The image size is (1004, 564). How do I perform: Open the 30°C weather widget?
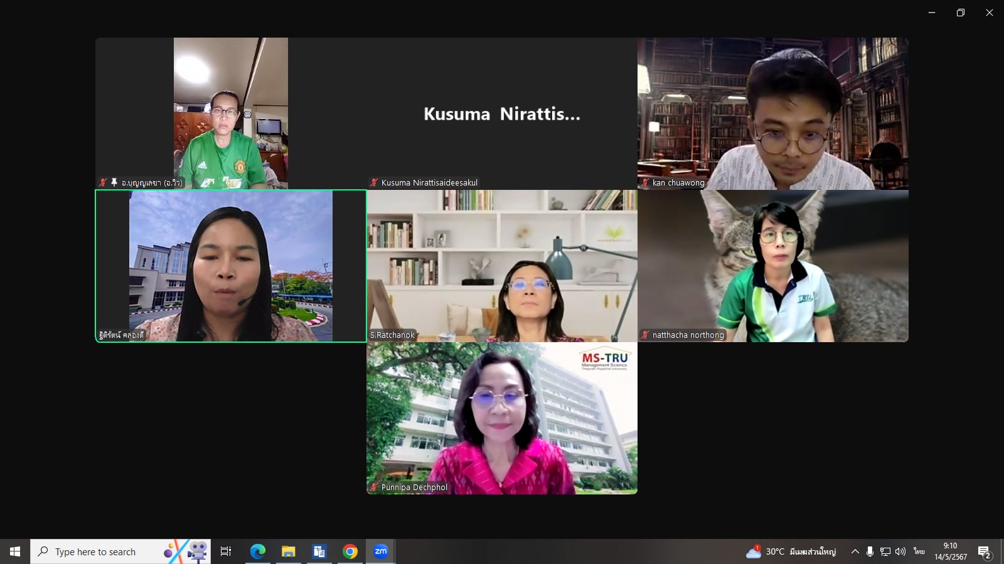coord(791,551)
